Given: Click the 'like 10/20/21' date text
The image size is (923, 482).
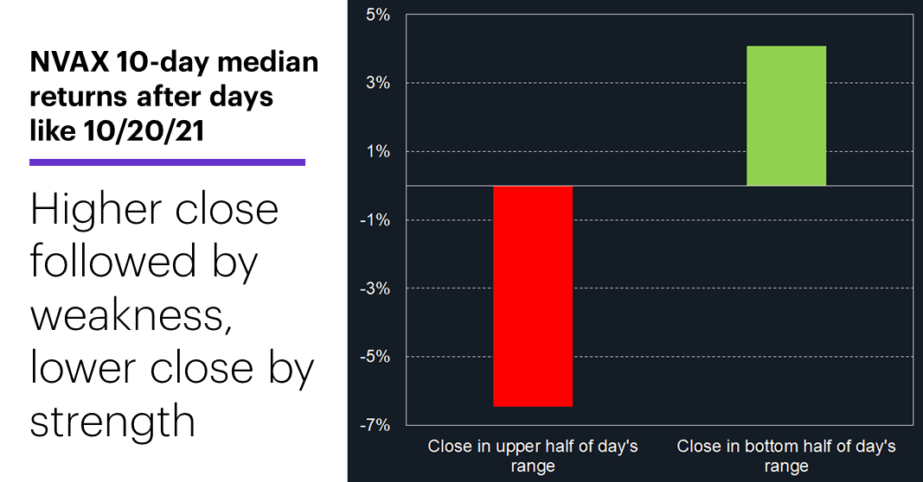Looking at the screenshot, I should click(117, 130).
